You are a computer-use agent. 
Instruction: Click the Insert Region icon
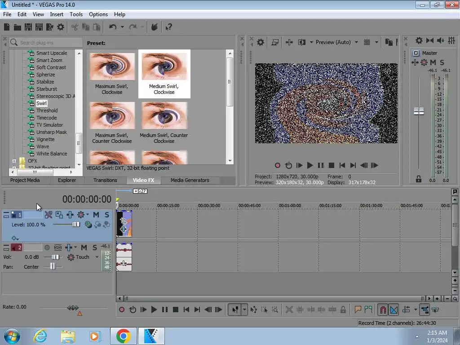pos(368,310)
